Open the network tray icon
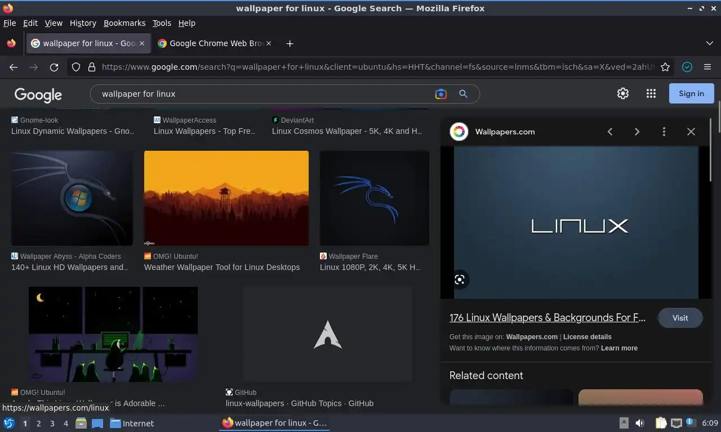The image size is (721, 432). coord(677,423)
